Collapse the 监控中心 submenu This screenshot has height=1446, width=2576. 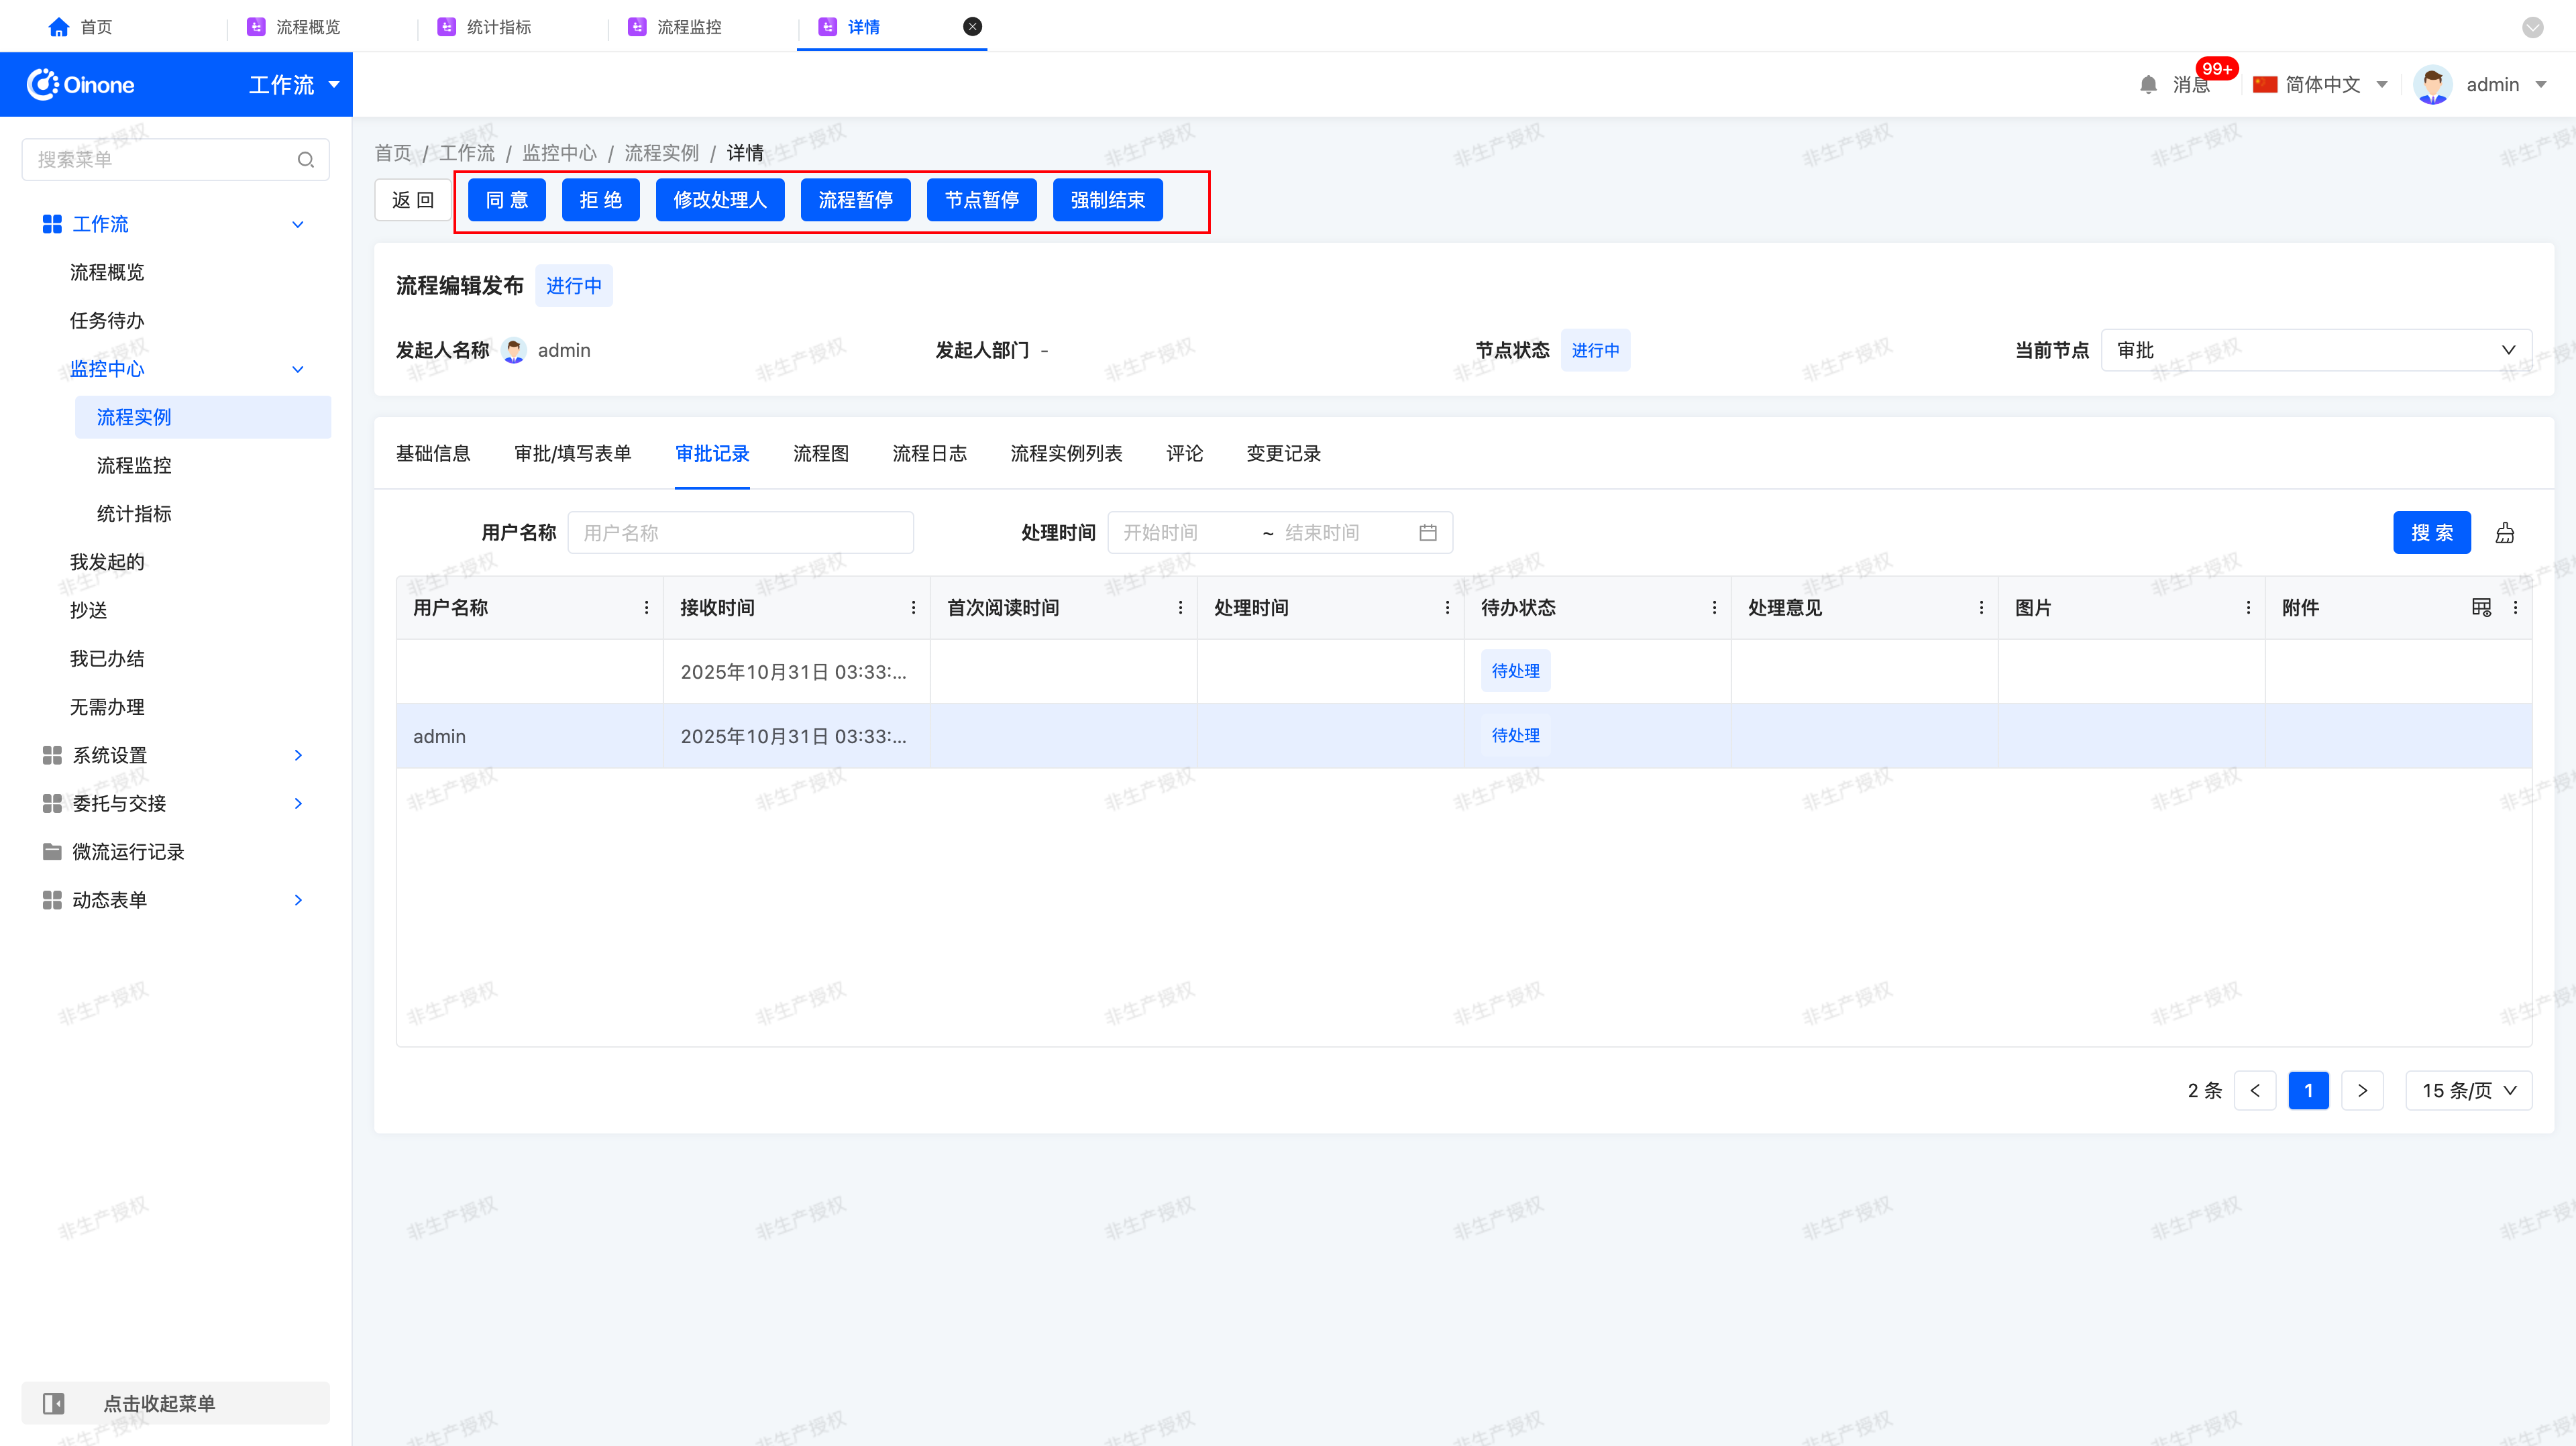click(x=298, y=369)
